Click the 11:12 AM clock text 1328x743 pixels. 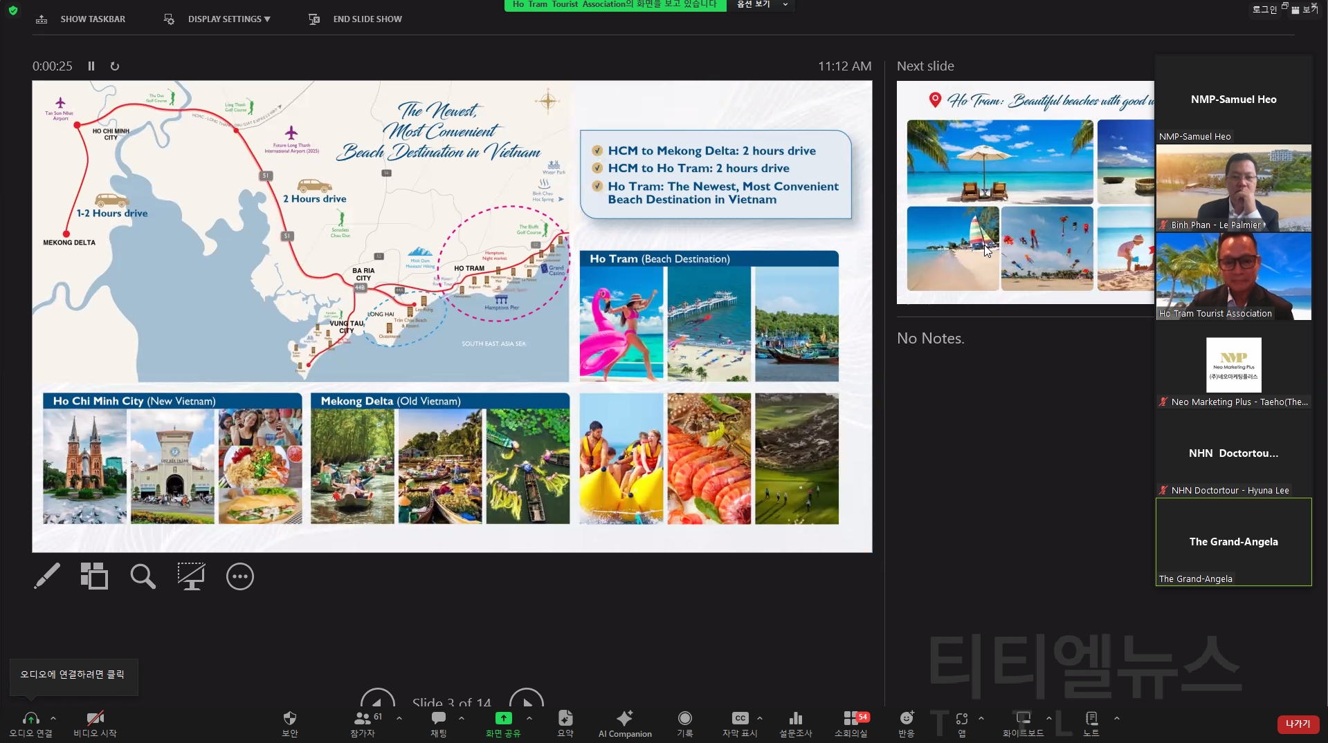[x=844, y=66]
